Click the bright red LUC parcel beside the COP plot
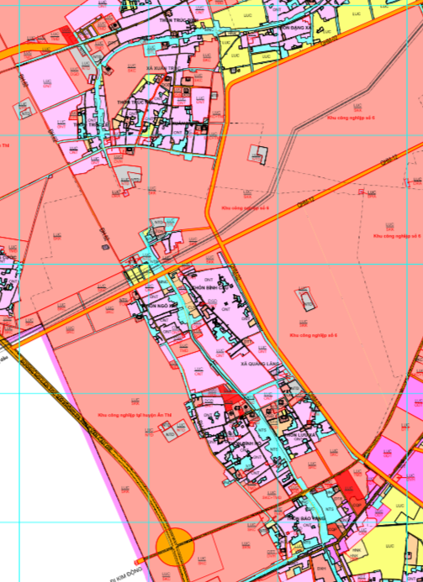423x582 pixels. [x=348, y=488]
